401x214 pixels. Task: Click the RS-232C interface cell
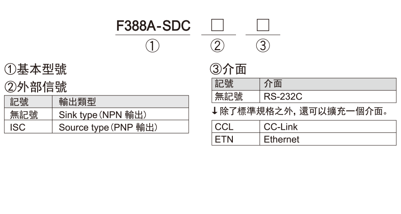tap(328, 96)
